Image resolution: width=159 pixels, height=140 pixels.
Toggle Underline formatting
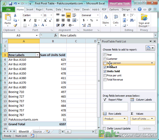click(x=35, y=20)
